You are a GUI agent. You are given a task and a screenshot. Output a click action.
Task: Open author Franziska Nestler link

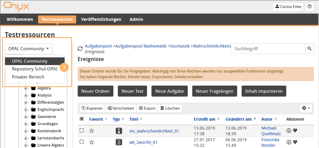pyautogui.click(x=270, y=143)
